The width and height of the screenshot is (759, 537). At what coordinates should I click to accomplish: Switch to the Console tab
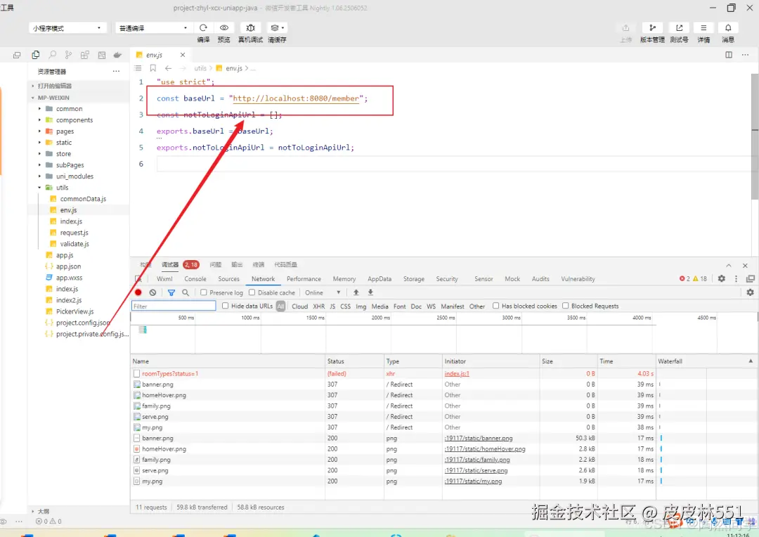click(x=195, y=279)
